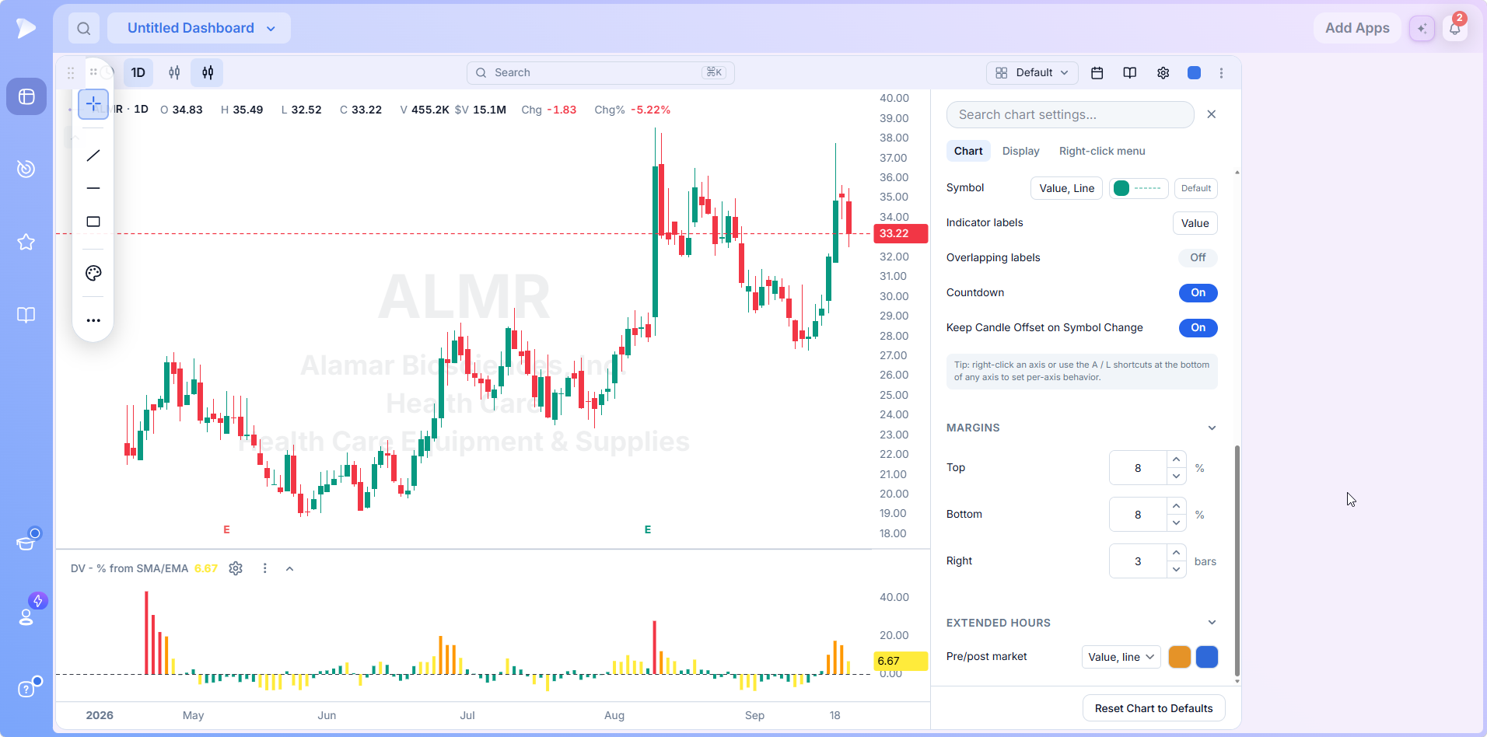The image size is (1487, 737).
Task: Toggle Overlapping labels switch
Action: (1198, 257)
